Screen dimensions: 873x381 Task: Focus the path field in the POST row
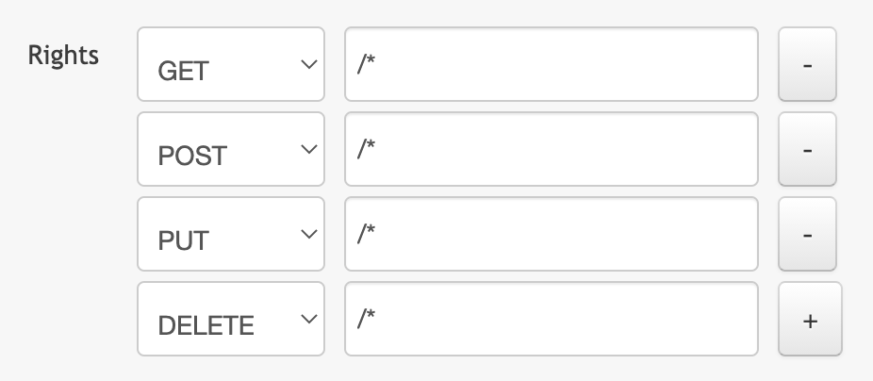pyautogui.click(x=551, y=149)
